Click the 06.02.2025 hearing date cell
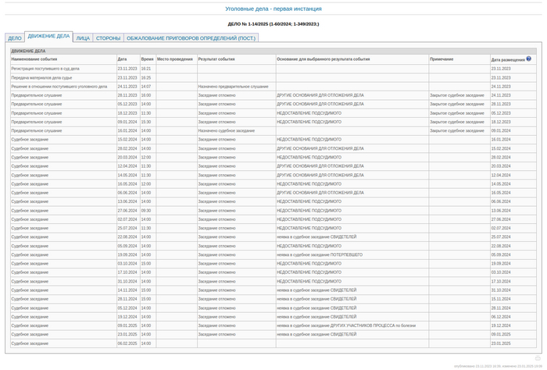The image size is (547, 370). [x=127, y=343]
